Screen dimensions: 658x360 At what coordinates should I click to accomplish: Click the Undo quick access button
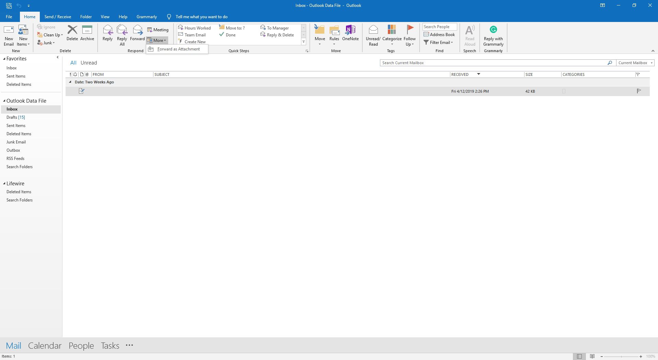19,5
